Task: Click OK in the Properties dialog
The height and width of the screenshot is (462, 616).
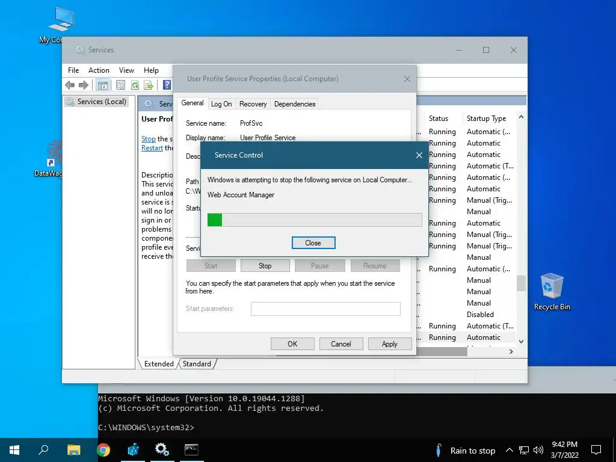Action: point(292,343)
